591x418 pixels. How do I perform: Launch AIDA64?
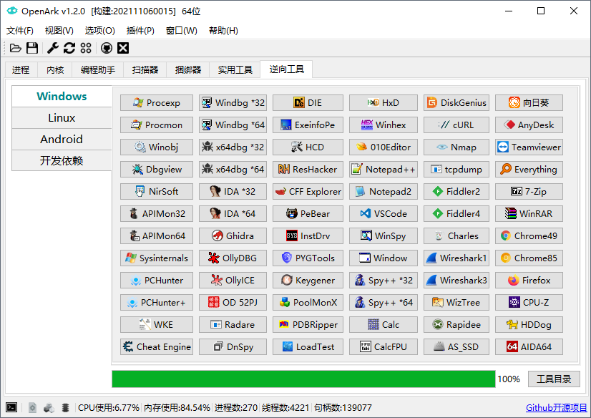[529, 346]
